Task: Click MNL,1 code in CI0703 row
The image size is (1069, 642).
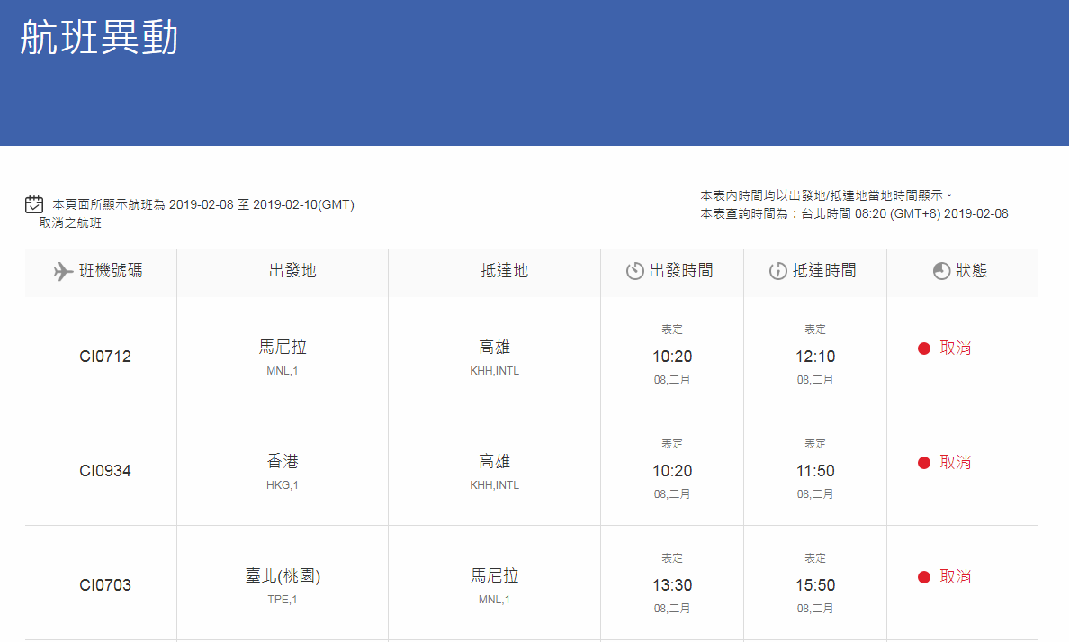Action: pos(494,600)
